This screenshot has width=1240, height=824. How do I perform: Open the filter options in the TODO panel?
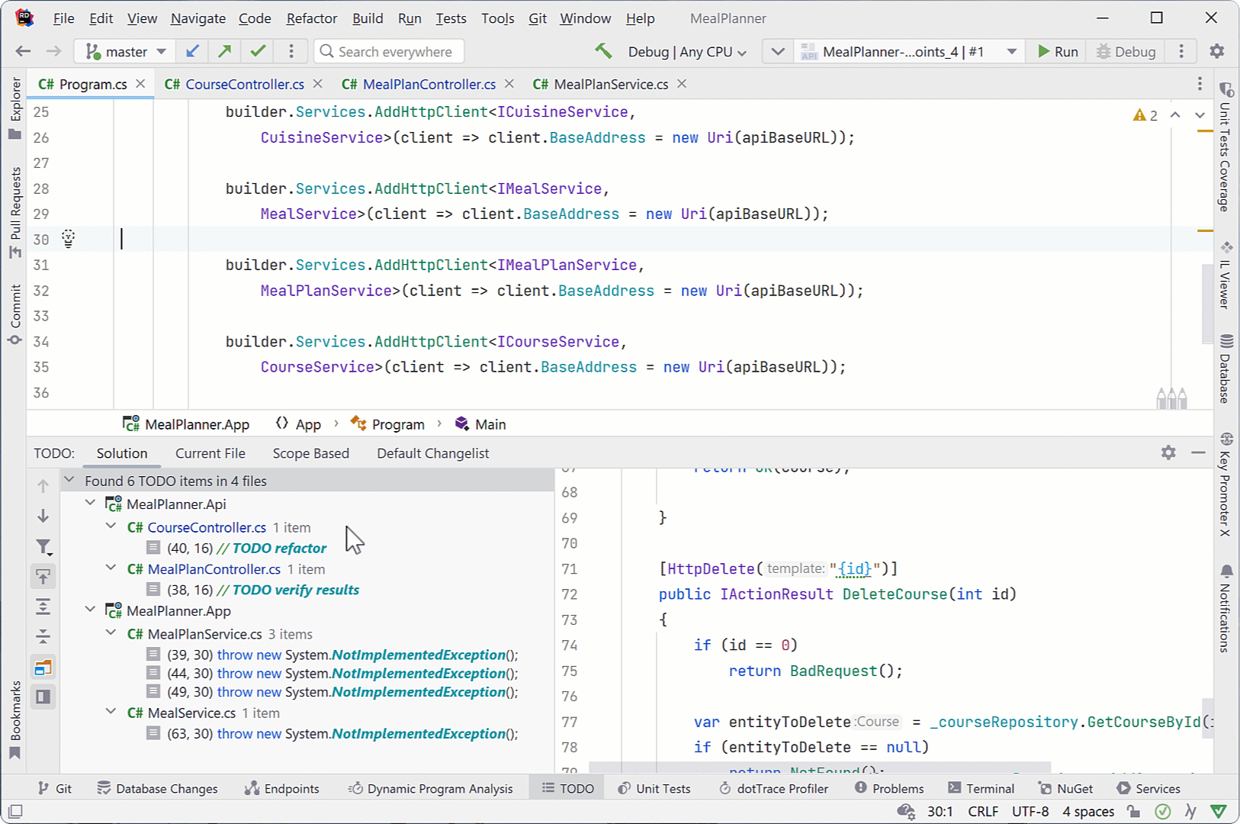[x=43, y=546]
